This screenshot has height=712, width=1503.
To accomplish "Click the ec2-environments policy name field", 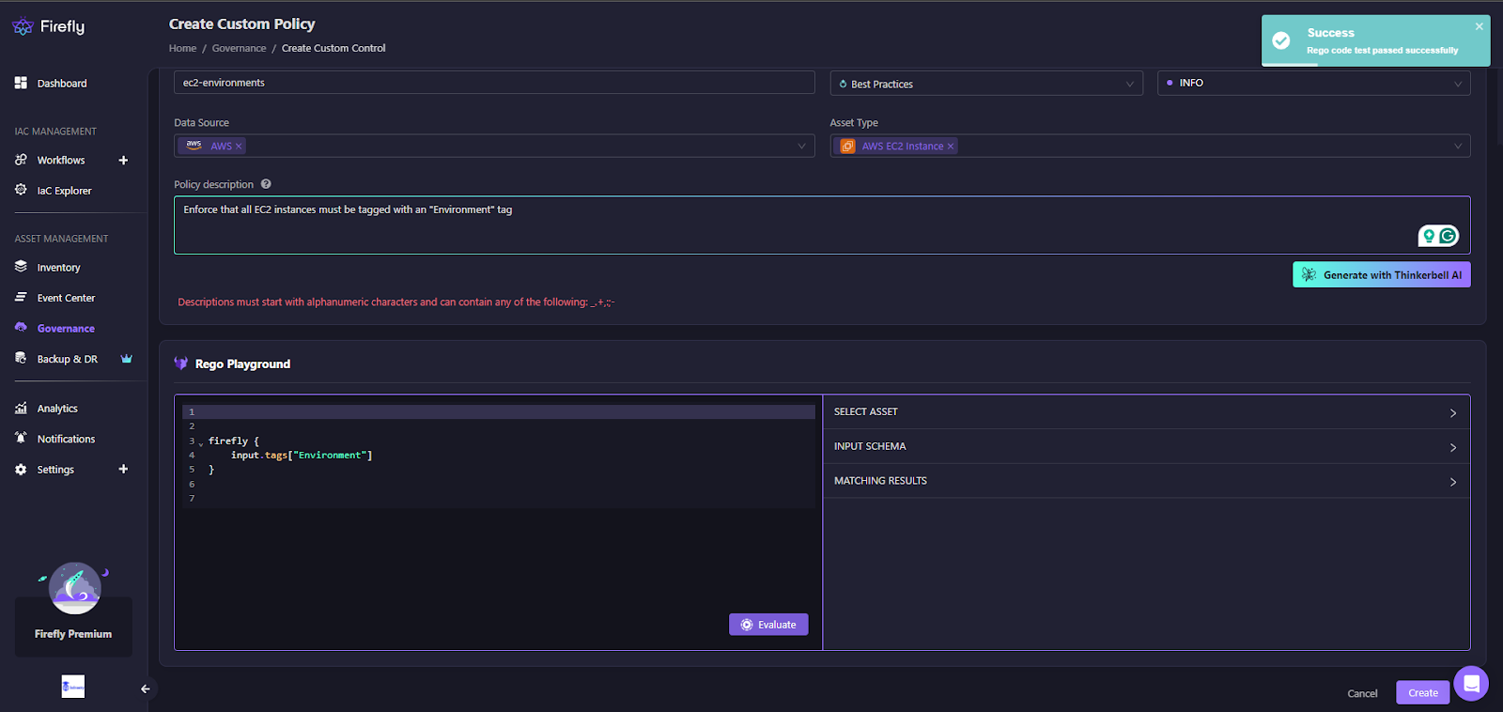I will click(x=494, y=83).
